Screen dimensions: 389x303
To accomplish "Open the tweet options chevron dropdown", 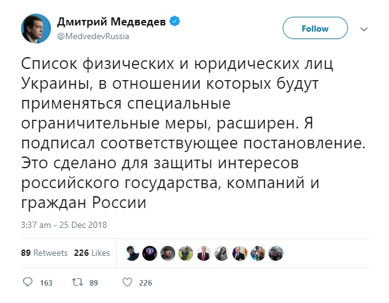I will (x=365, y=29).
